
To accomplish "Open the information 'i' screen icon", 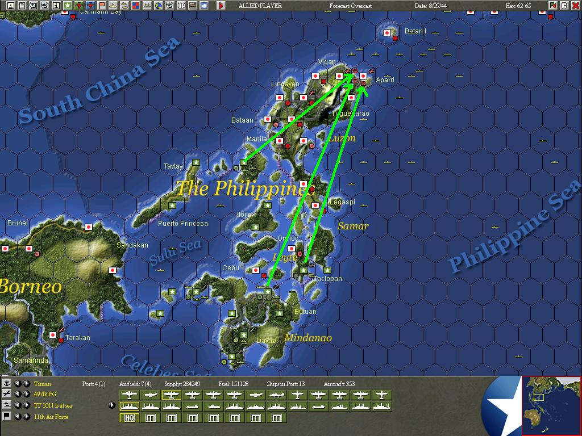I will 56,5.
